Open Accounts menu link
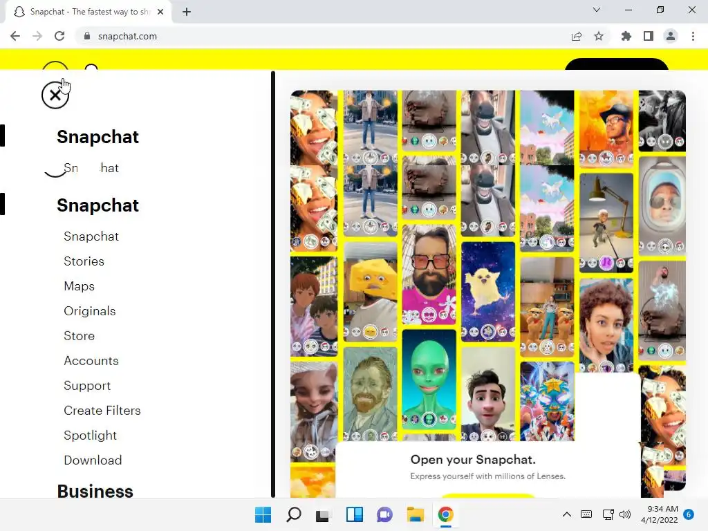Image resolution: width=708 pixels, height=531 pixels. 91,361
